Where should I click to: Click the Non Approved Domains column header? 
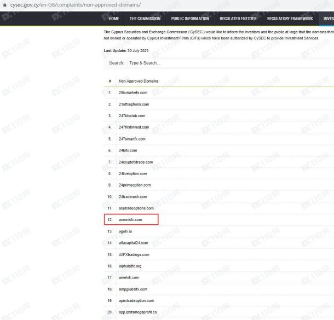click(x=139, y=81)
